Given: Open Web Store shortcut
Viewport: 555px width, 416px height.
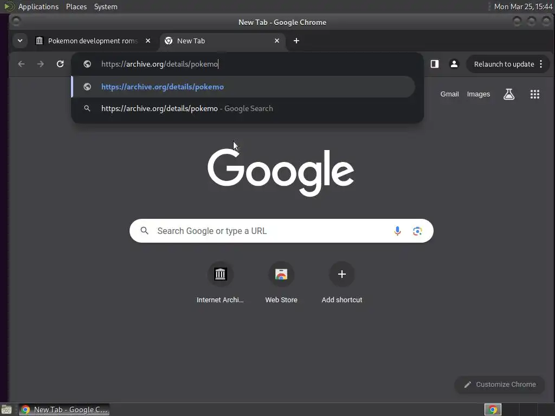Looking at the screenshot, I should click(281, 283).
